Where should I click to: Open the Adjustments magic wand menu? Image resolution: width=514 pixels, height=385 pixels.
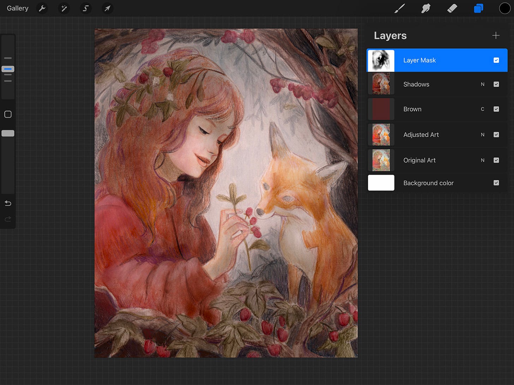point(64,8)
